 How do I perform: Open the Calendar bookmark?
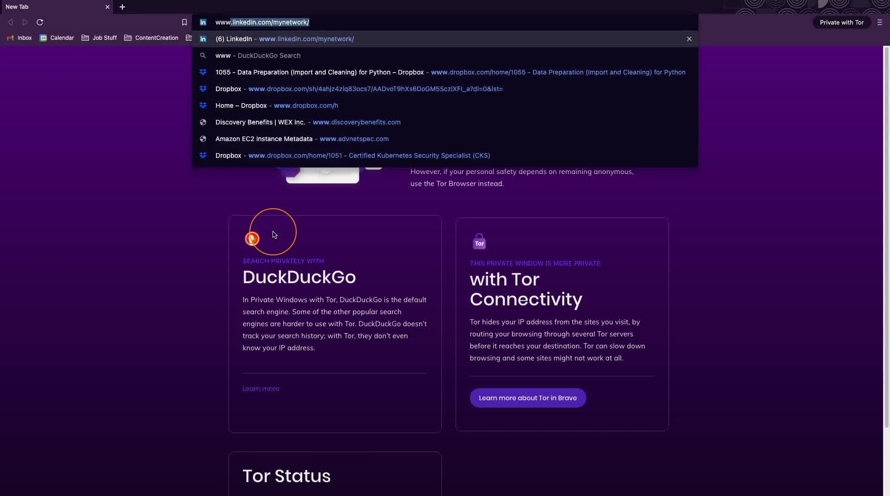tap(57, 38)
